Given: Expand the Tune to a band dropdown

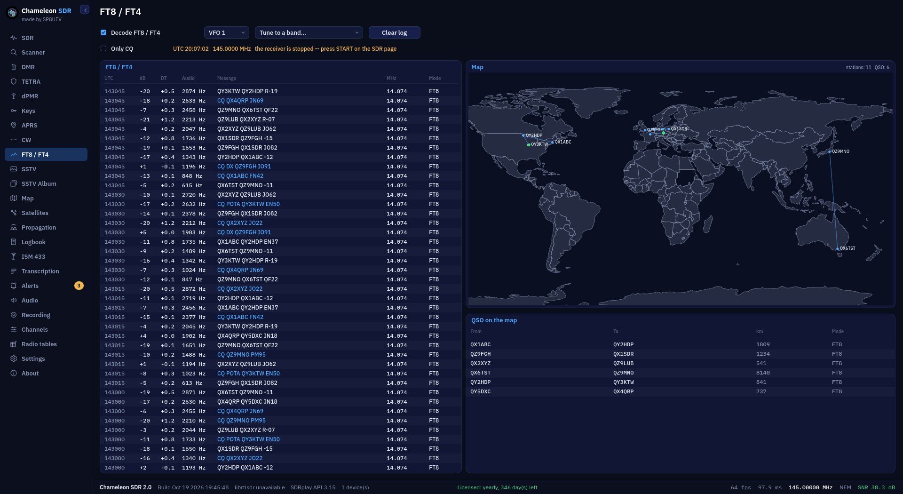Looking at the screenshot, I should coord(309,32).
